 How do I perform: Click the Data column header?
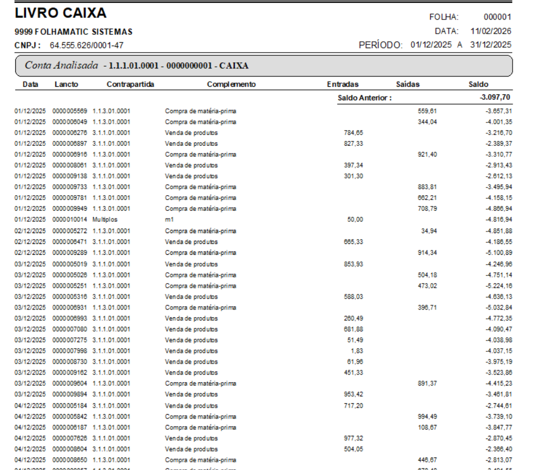(x=30, y=85)
